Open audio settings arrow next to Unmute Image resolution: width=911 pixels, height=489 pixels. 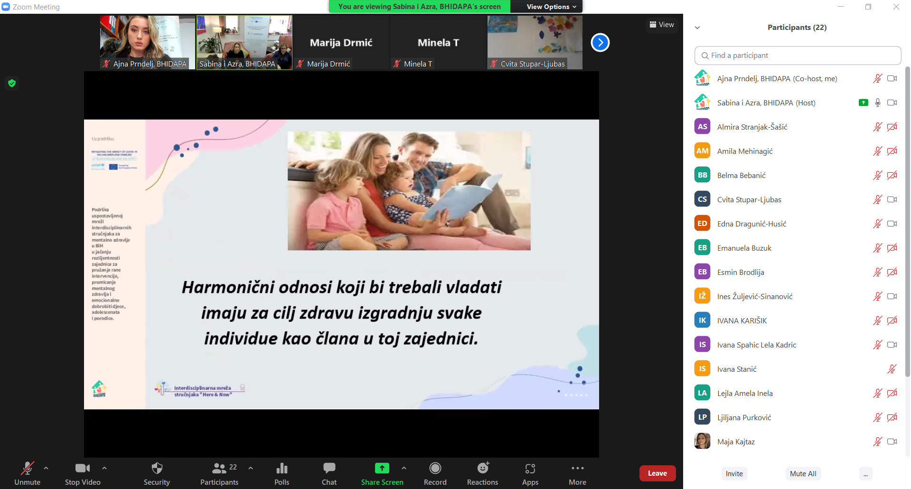tap(46, 468)
